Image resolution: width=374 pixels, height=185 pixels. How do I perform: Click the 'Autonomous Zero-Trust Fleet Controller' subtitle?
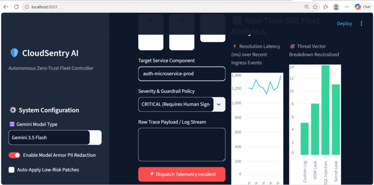(51, 68)
